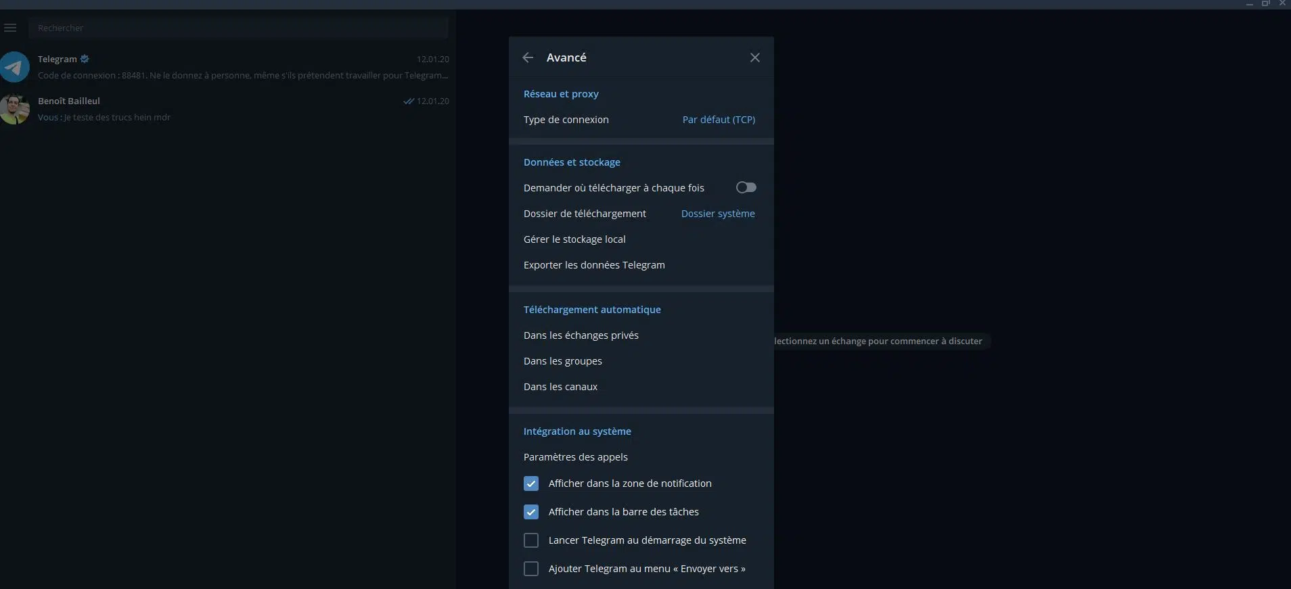Toggle Demander où télécharger à chaque fois

[x=746, y=187]
